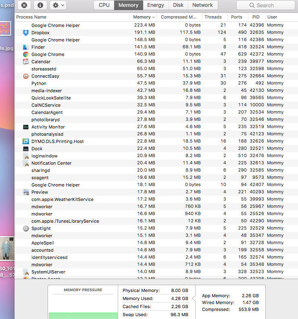Image resolution: width=298 pixels, height=319 pixels.
Task: Click the Finder icon in process list
Action: point(26,47)
